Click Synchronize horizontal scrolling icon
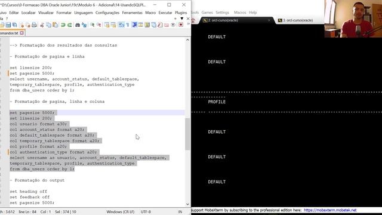 coord(113,25)
